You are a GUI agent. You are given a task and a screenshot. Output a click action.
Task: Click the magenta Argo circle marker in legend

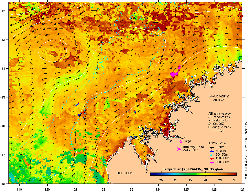(181, 141)
